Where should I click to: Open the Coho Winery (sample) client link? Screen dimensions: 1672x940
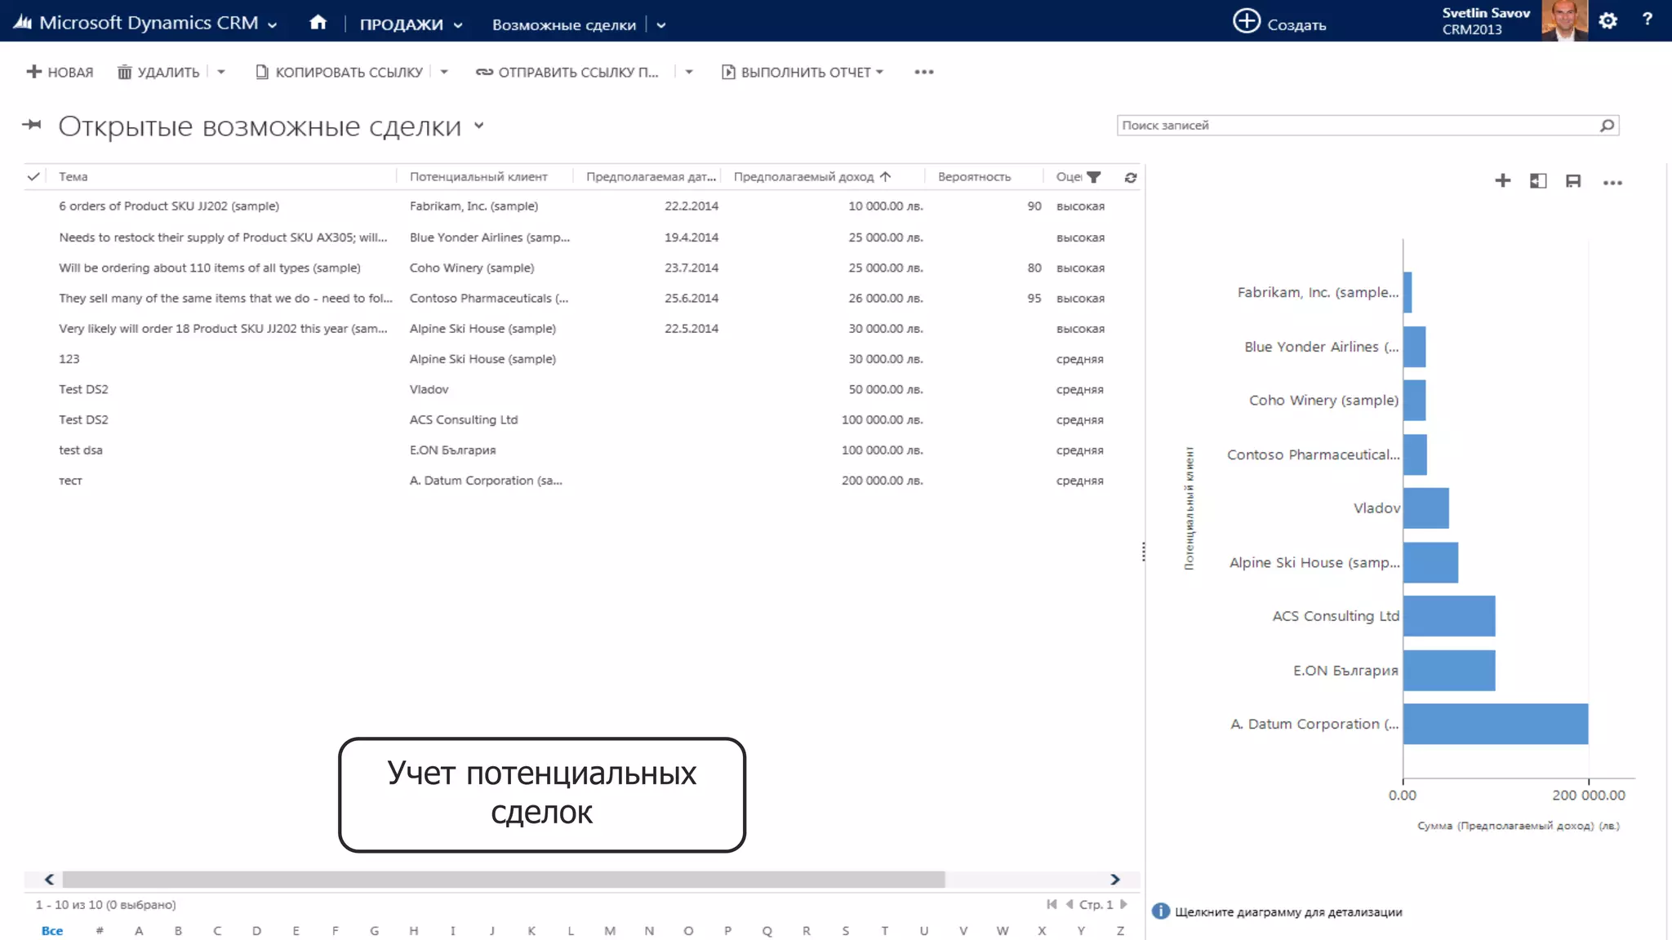[x=472, y=268]
